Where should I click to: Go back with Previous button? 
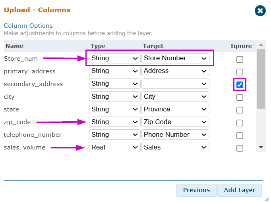(196, 190)
